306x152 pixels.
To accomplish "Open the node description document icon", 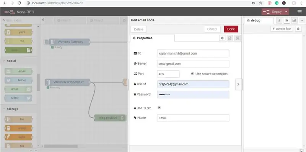I will pos(230,38).
